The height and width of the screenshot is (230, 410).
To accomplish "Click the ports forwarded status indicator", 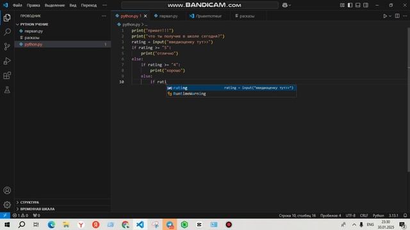I will [37, 215].
